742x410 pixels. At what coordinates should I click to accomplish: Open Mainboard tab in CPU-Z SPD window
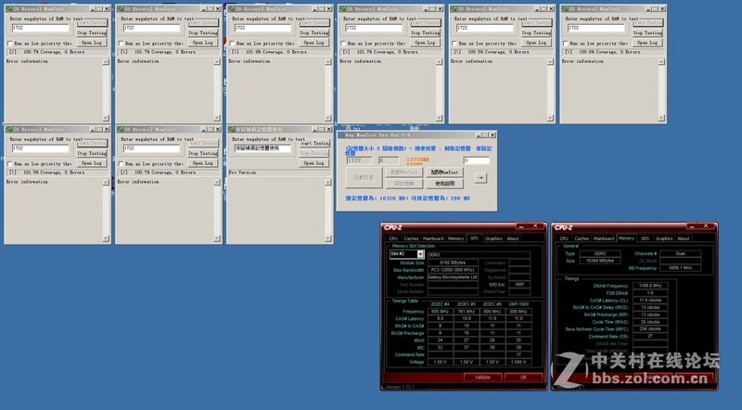pyautogui.click(x=433, y=238)
